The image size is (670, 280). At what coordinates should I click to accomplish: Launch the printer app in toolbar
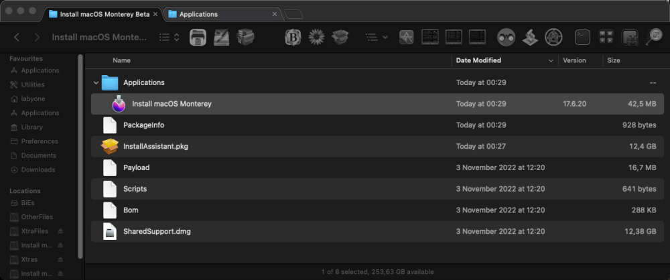click(x=198, y=38)
